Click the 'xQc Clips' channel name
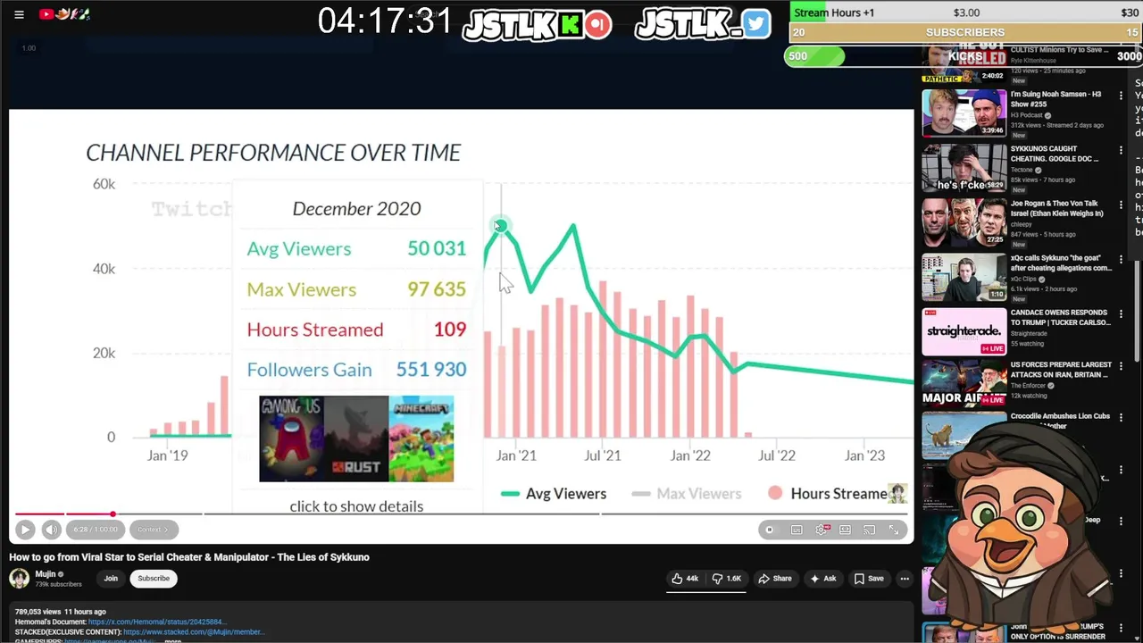 [x=1023, y=279]
